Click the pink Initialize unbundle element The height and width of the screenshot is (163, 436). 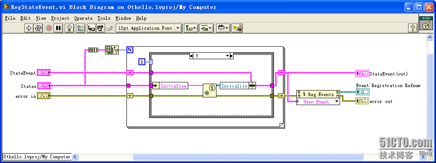[173, 86]
